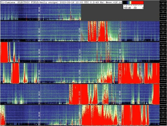This screenshot has width=167, height=126.
Task: Click the 10 Hz label of May 12 strip
Action: (164, 100)
